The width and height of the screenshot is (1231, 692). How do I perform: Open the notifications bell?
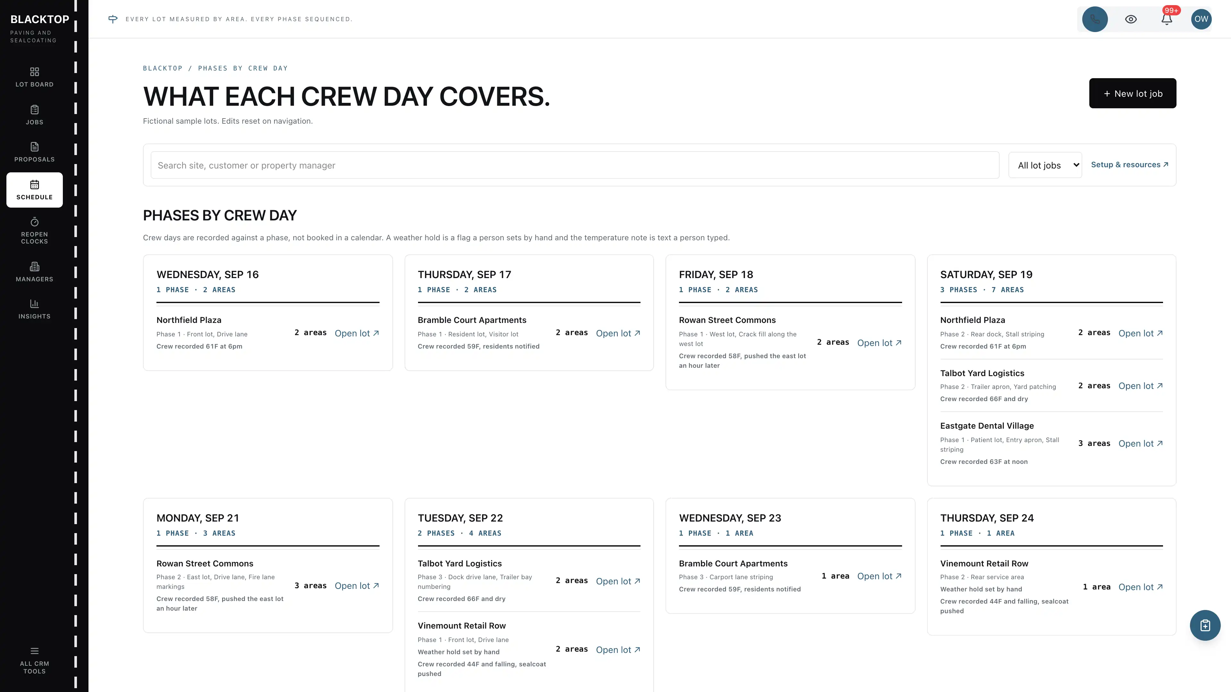pyautogui.click(x=1167, y=19)
